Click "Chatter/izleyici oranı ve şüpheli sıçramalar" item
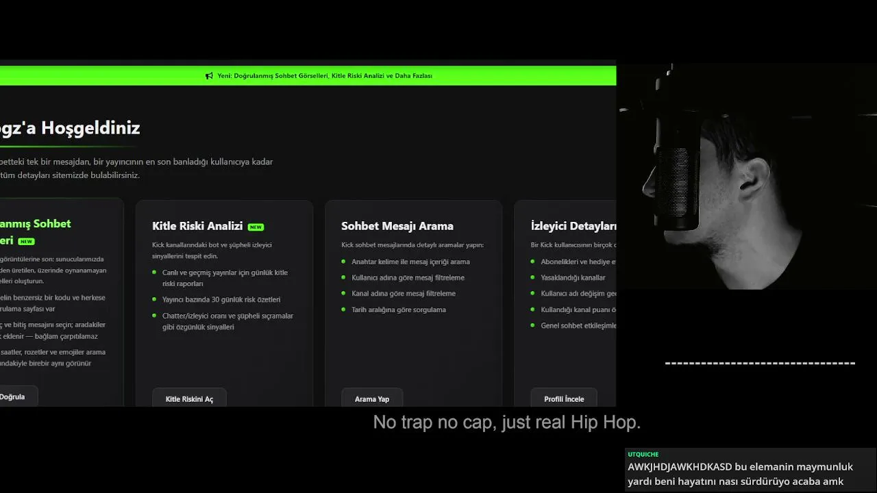Image resolution: width=877 pixels, height=493 pixels. 227,321
